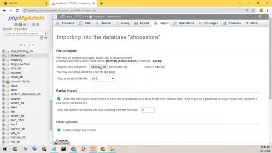Go back in browser history
This screenshot has width=272, height=153.
pyautogui.click(x=4, y=10)
